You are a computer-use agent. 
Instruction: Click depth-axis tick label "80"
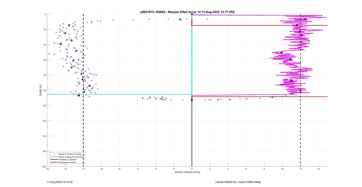coord(45,75)
